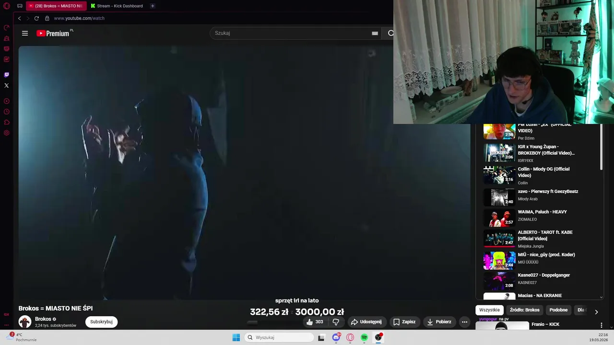Viewport: 614px width, 345px height.
Task: Open the Opera GX main menu logo
Action: [7, 6]
